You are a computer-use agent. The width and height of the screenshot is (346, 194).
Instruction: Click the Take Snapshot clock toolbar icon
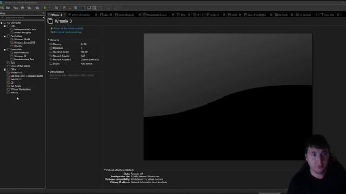coord(64,8)
